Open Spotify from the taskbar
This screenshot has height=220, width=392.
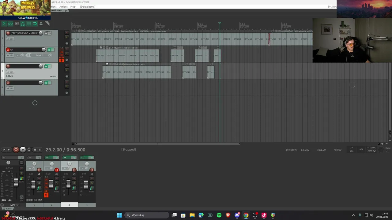pyautogui.click(x=219, y=215)
